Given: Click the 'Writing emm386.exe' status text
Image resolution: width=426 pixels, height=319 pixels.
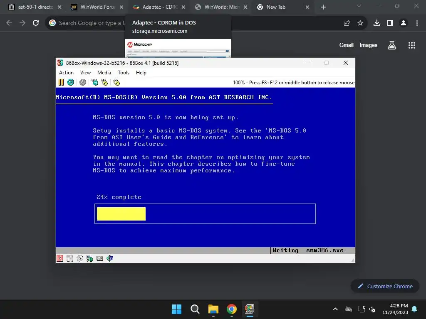Looking at the screenshot, I should 308,250.
